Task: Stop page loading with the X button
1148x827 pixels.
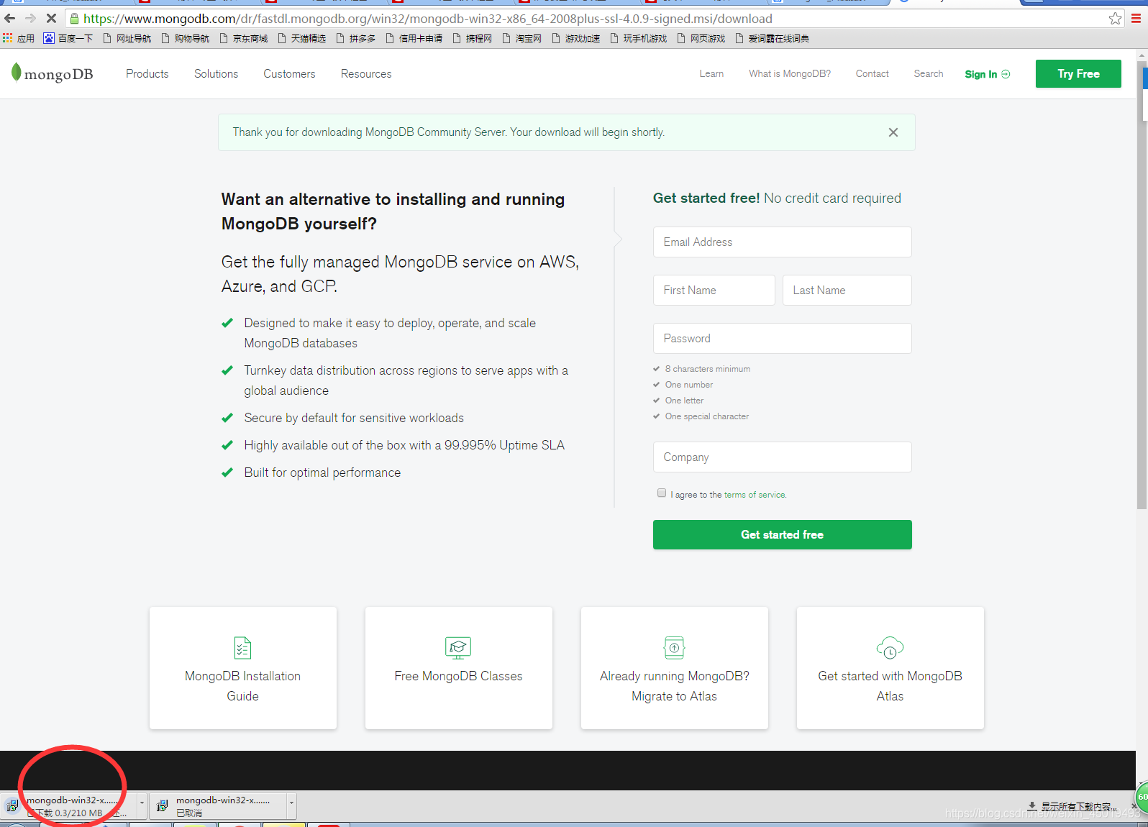Action: [51, 19]
